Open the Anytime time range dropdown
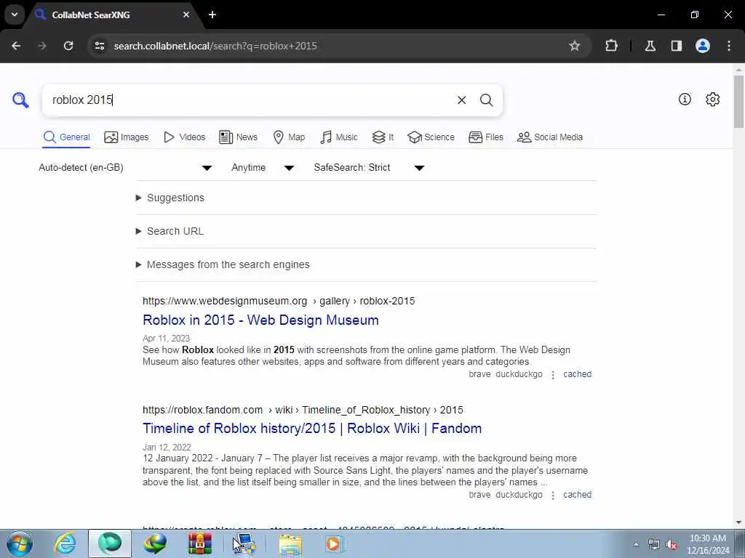 tap(263, 168)
